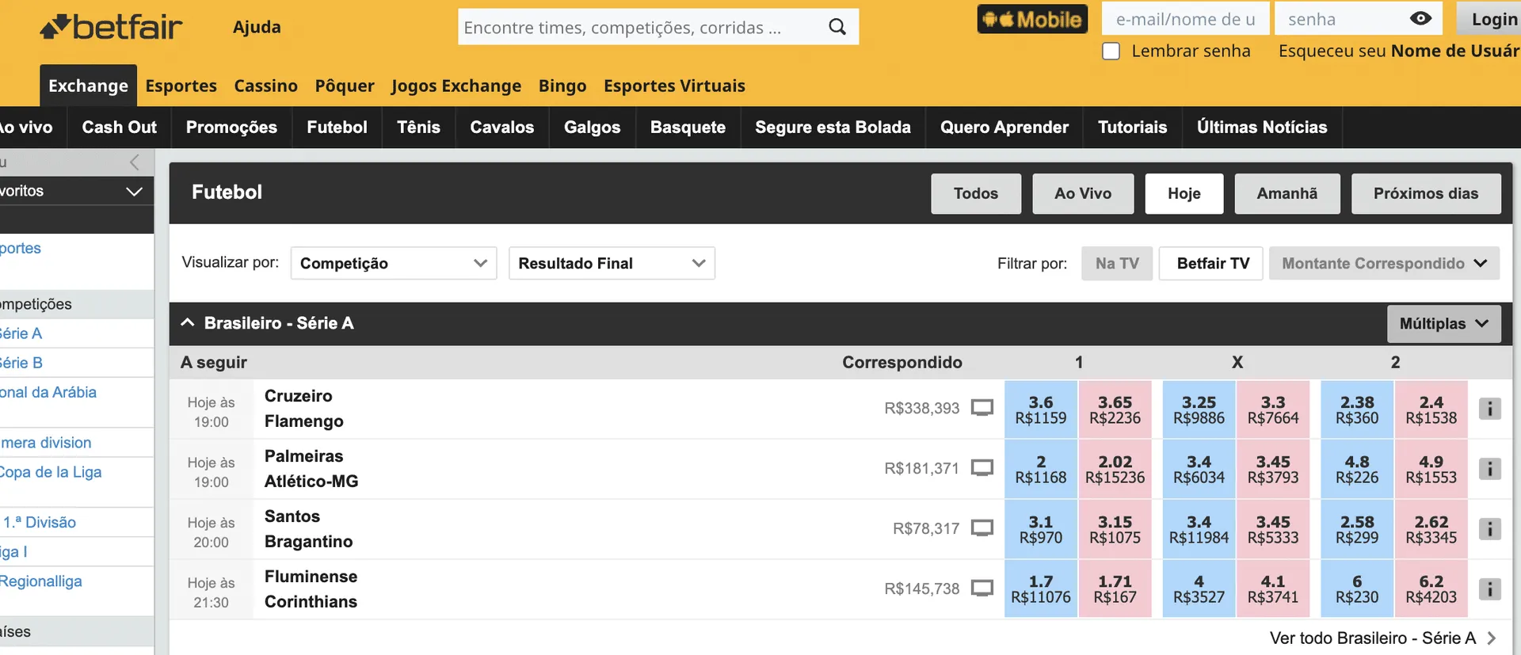
Task: Click the search magnifier icon
Action: [x=837, y=27]
